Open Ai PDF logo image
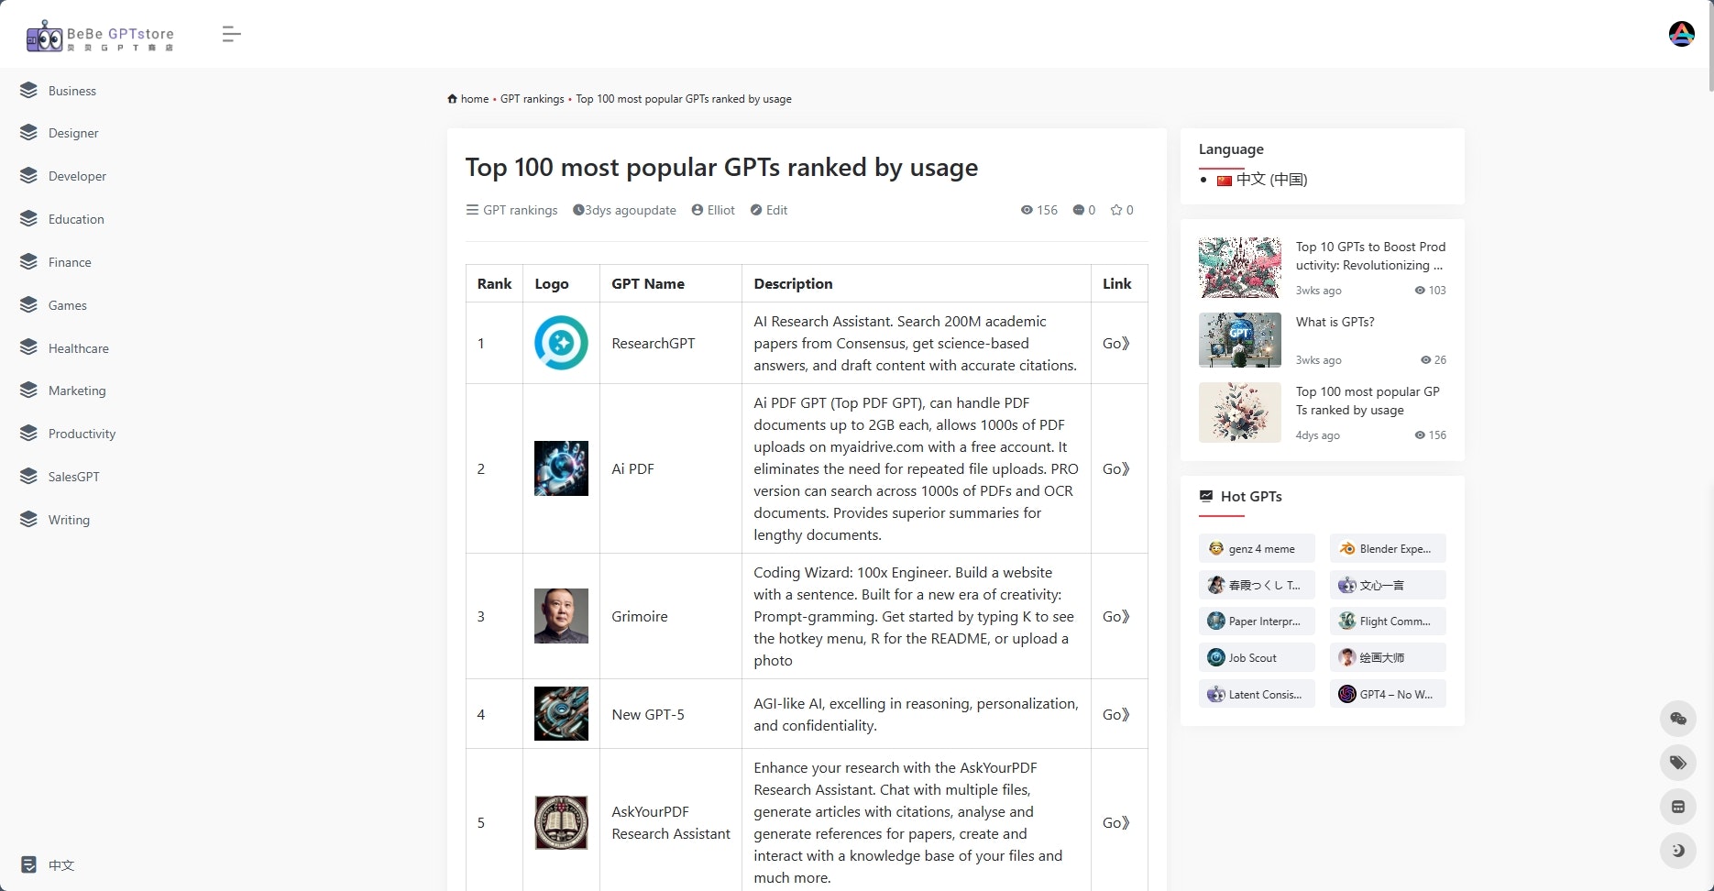The image size is (1714, 891). [x=561, y=468]
